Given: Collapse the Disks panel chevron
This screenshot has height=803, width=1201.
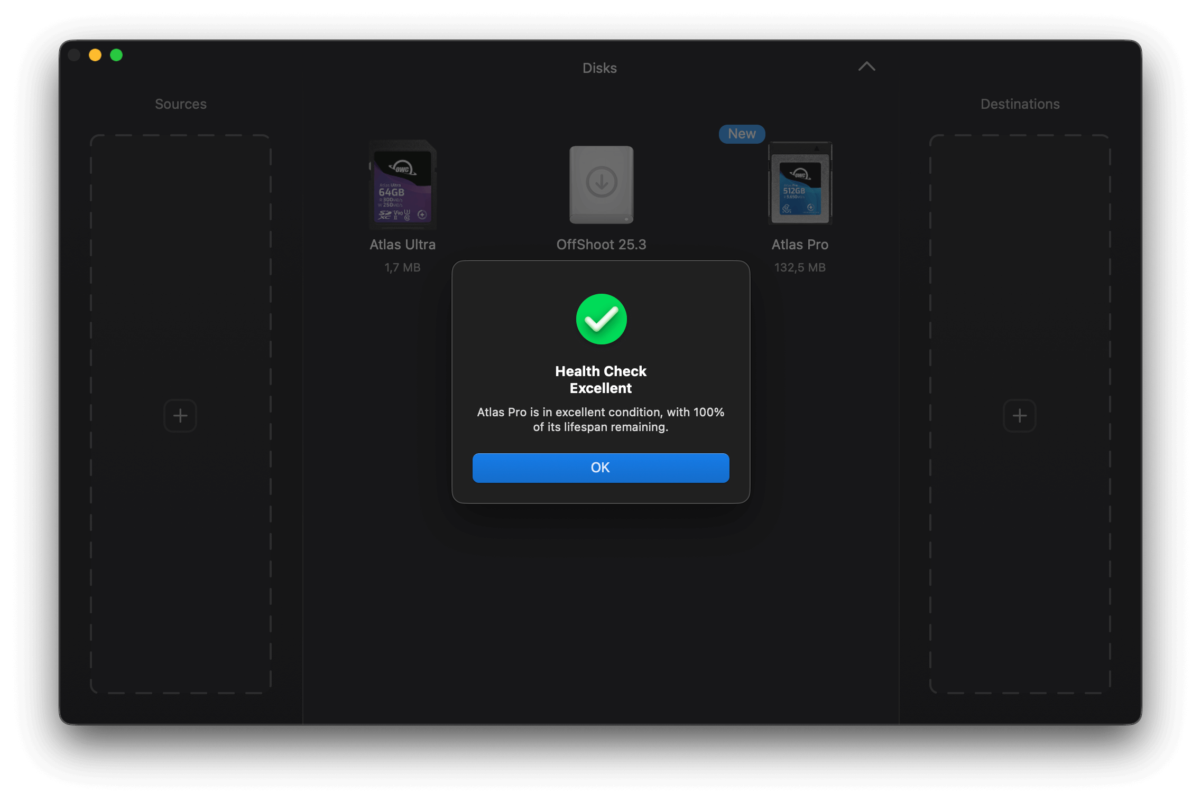Looking at the screenshot, I should 866,67.
